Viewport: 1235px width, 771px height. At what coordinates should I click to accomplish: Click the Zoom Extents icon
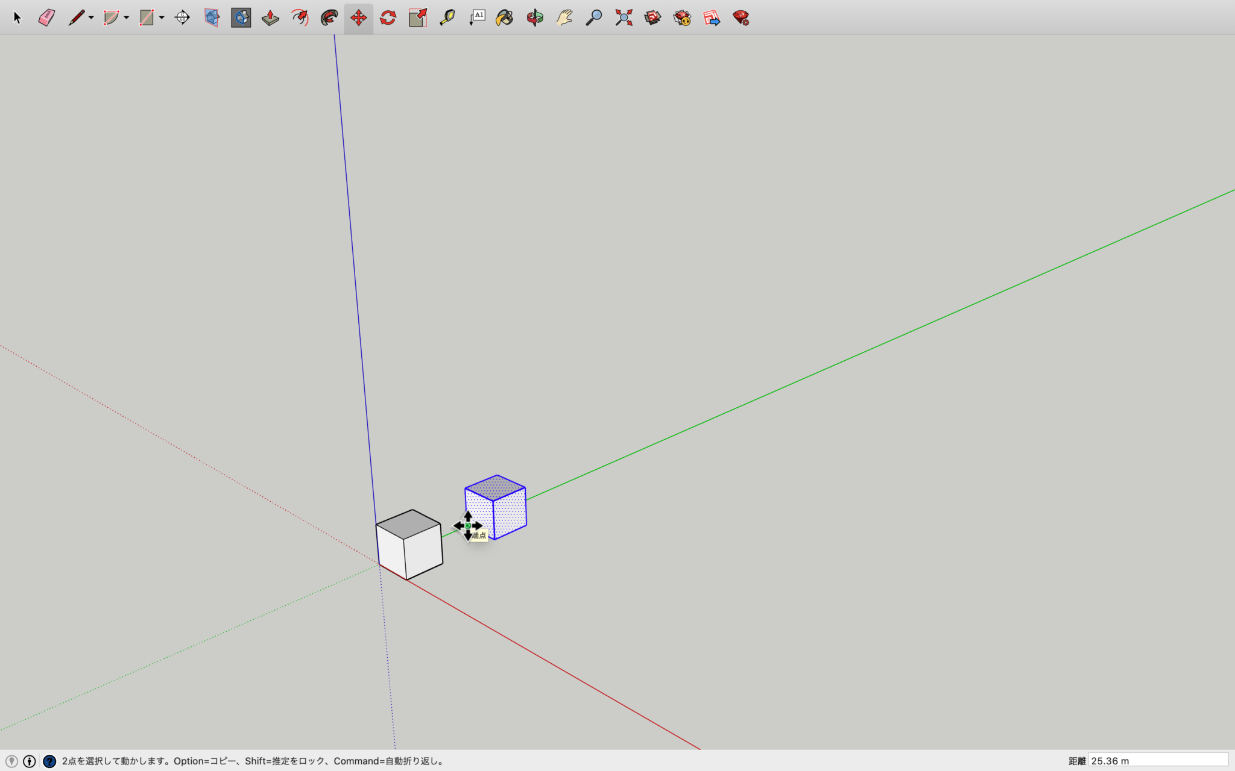click(x=624, y=18)
